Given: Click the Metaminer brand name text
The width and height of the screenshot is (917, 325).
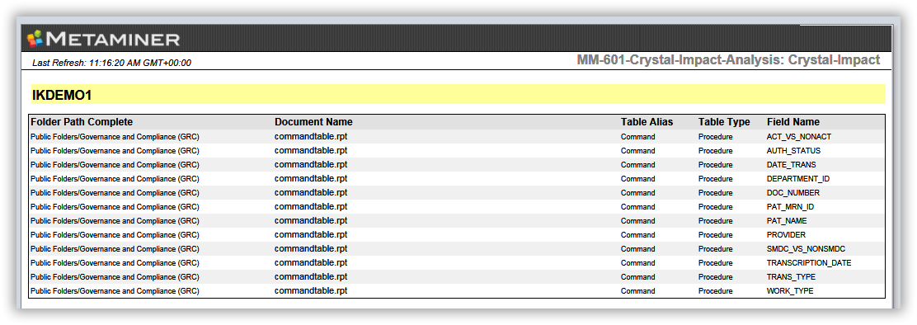Looking at the screenshot, I should [x=113, y=39].
